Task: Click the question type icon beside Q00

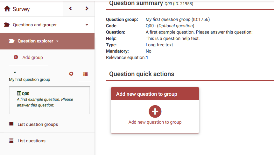Action: tap(19, 94)
